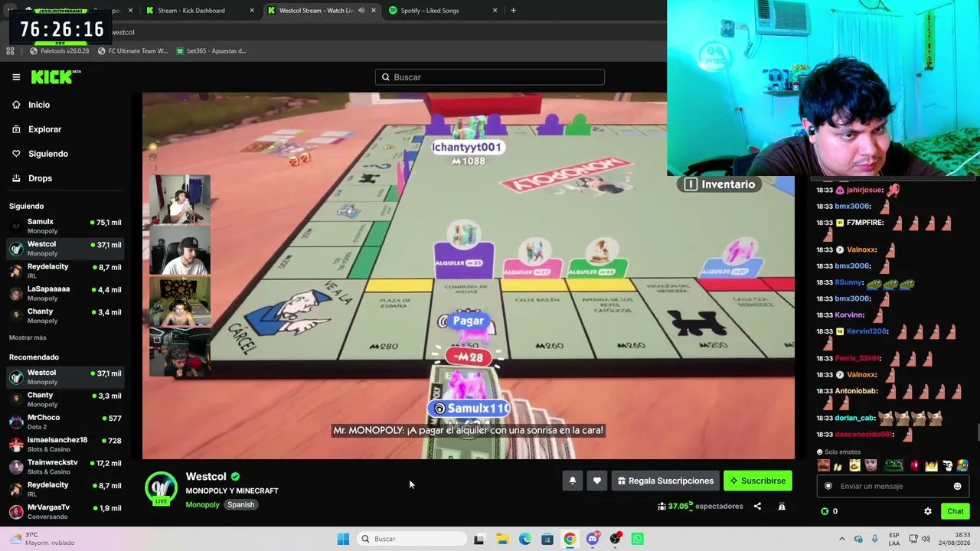Click the system tray microphone icon
Viewport: 980px width, 551px height.
coord(875,539)
